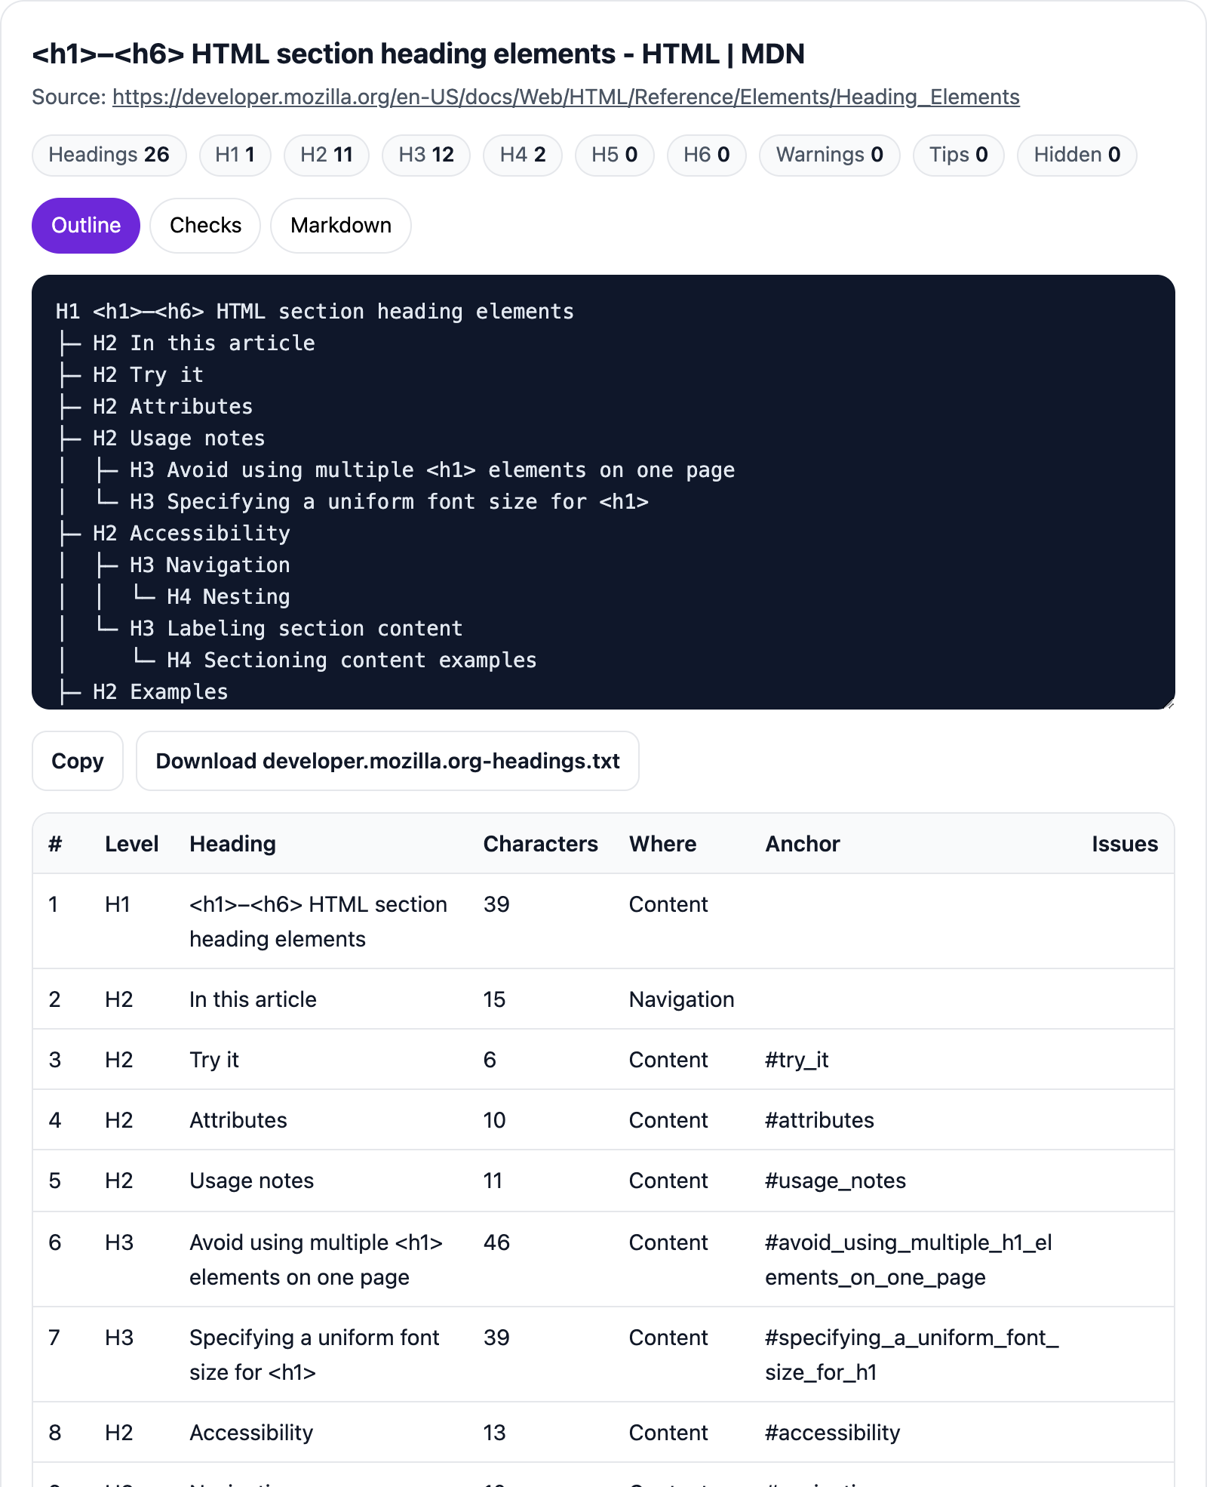Click outline line 'H3 Labeling section content'
This screenshot has height=1487, width=1207.
(296, 628)
